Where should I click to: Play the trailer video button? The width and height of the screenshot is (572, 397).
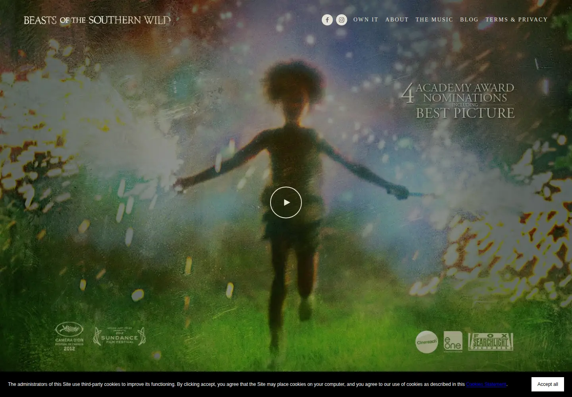pyautogui.click(x=286, y=202)
